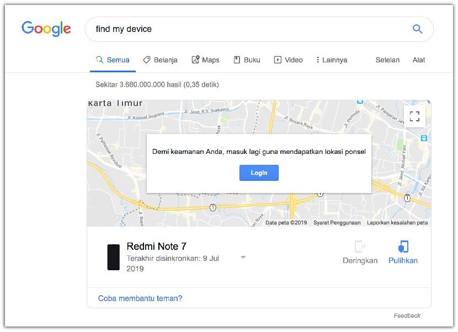The height and width of the screenshot is (332, 458).
Task: Expand the Redmi Note 7 device dropdown
Action: (x=243, y=257)
